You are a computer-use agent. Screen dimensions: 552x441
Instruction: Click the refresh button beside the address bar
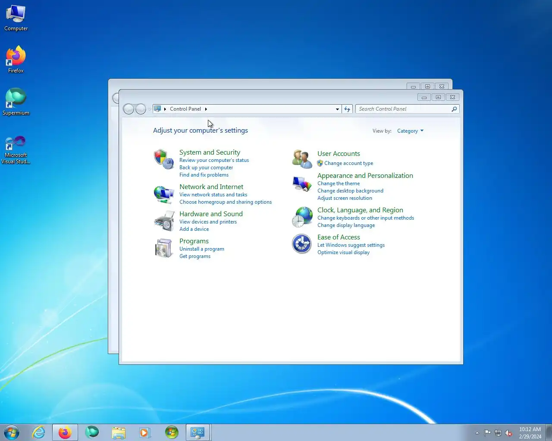(x=347, y=109)
